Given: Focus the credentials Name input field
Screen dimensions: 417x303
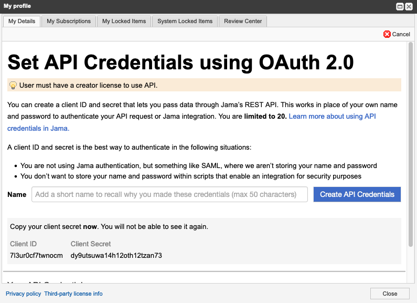Looking at the screenshot, I should click(169, 194).
